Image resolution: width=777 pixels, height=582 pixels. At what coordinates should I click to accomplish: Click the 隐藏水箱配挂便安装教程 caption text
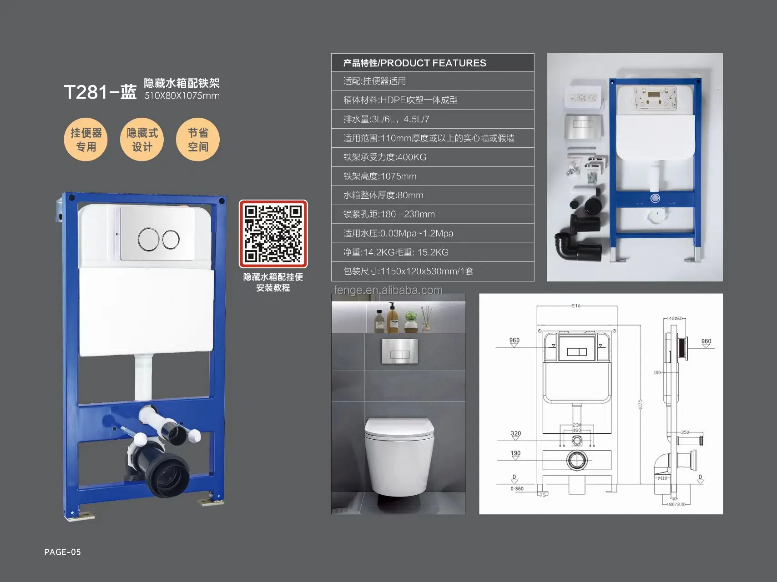(x=273, y=283)
